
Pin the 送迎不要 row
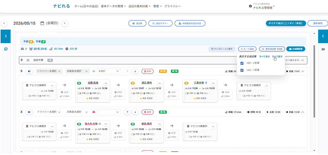[21, 60]
